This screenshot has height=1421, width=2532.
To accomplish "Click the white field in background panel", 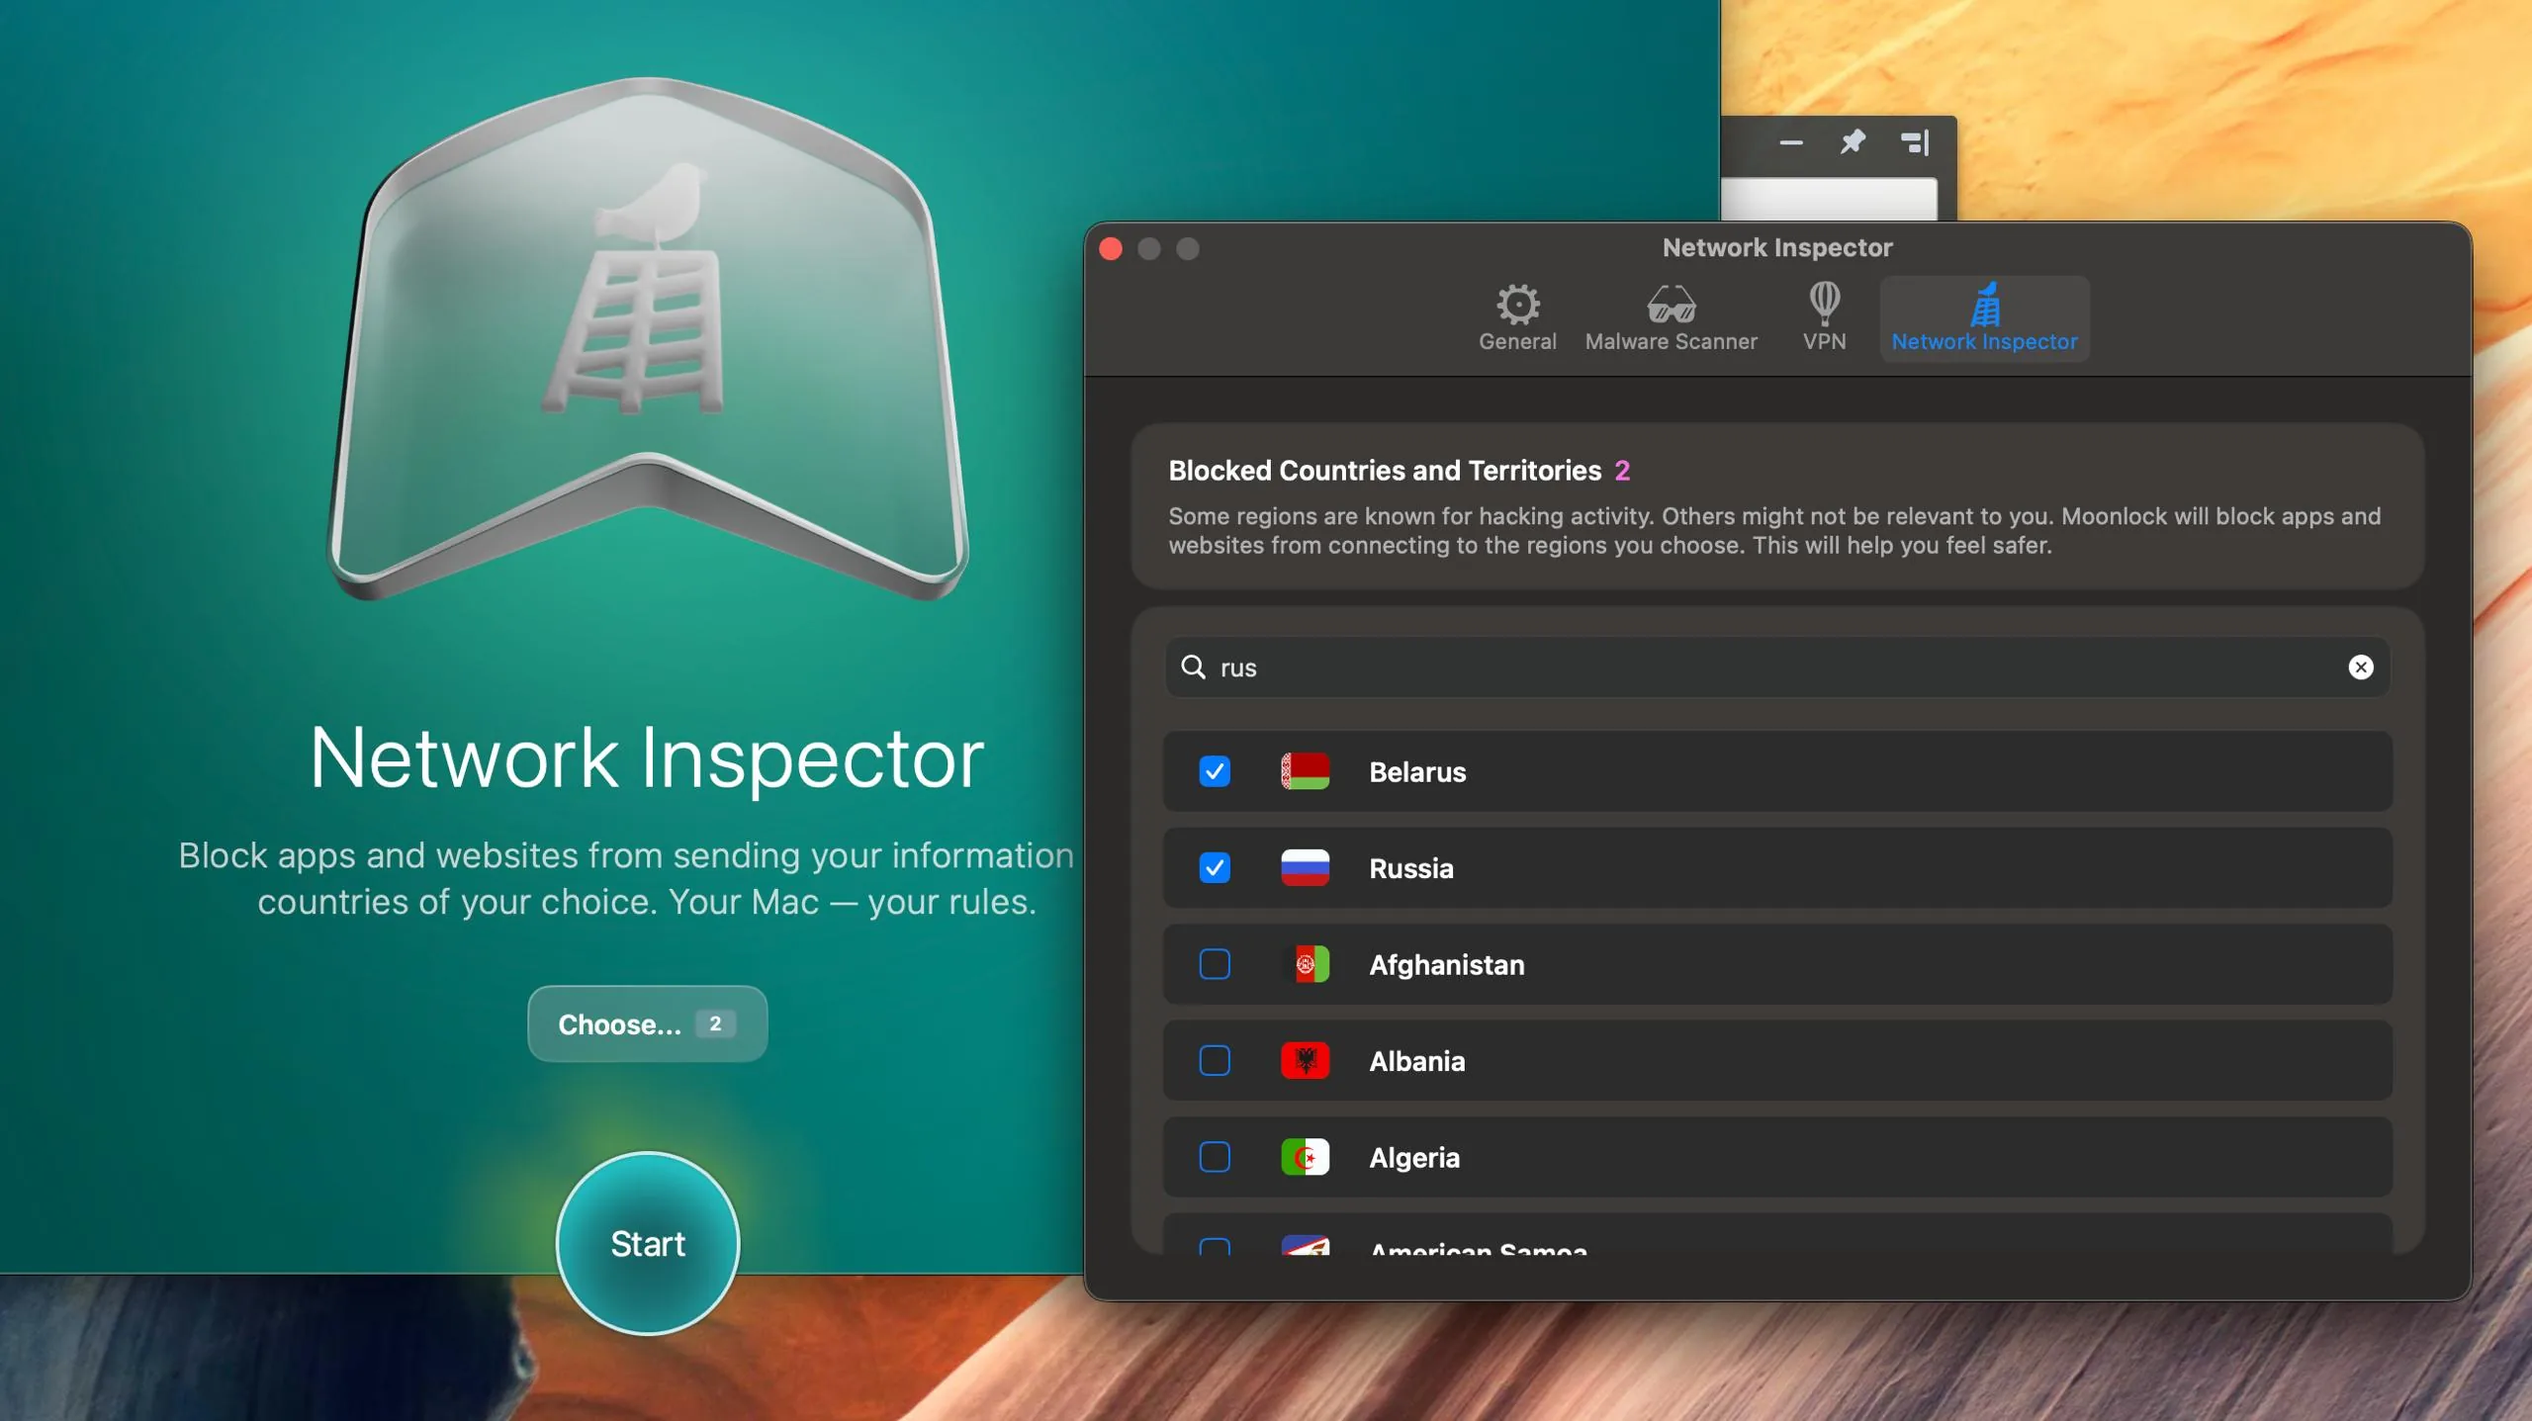I will (x=1829, y=199).
